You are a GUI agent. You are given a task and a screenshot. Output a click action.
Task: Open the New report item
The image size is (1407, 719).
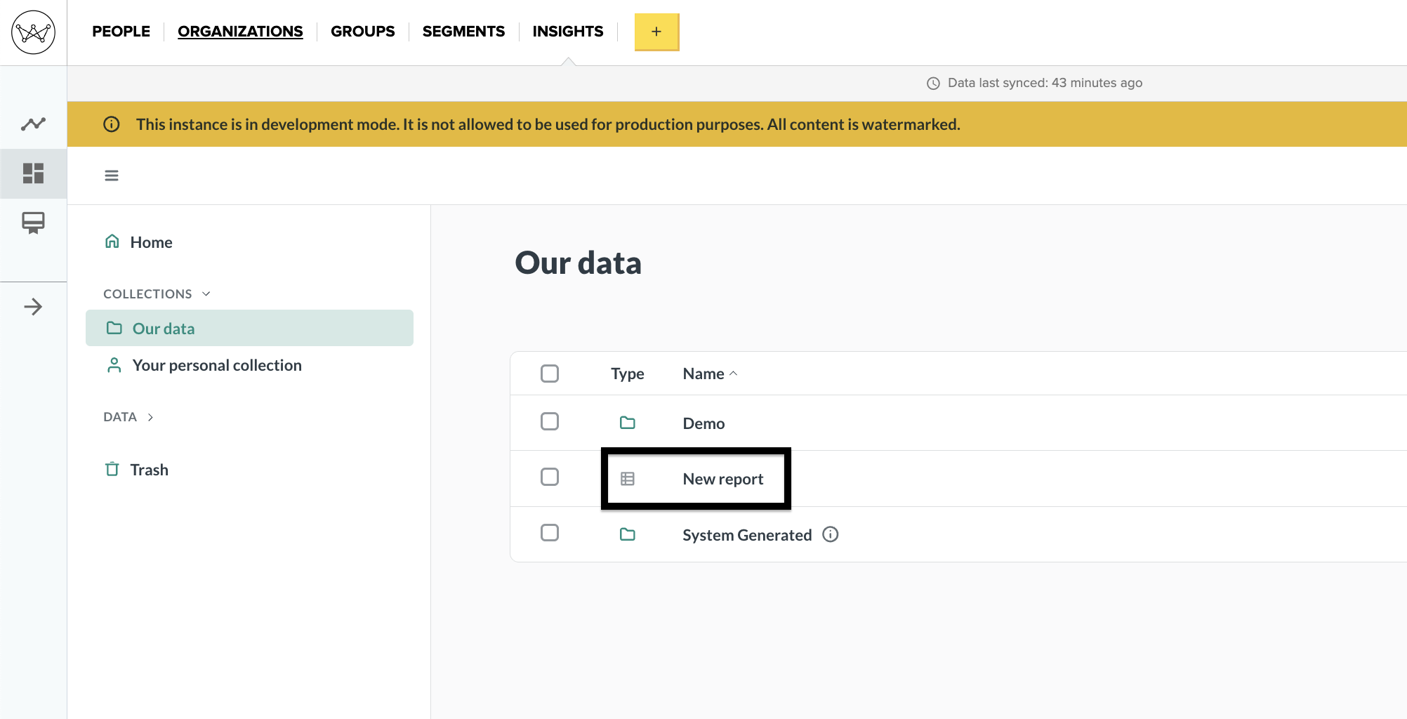click(723, 479)
